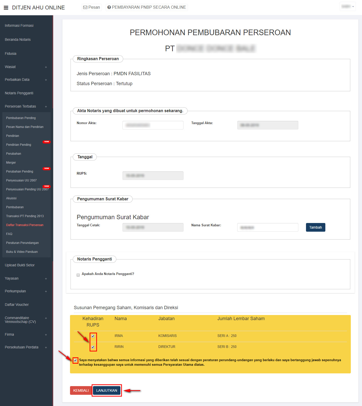The width and height of the screenshot is (362, 406).
Task: Click the LANJUTKAN button
Action: 107,390
